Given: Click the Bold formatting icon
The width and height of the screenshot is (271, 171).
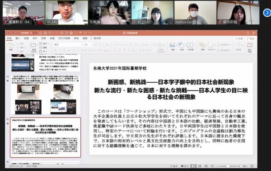Looking at the screenshot, I should coord(55,51).
